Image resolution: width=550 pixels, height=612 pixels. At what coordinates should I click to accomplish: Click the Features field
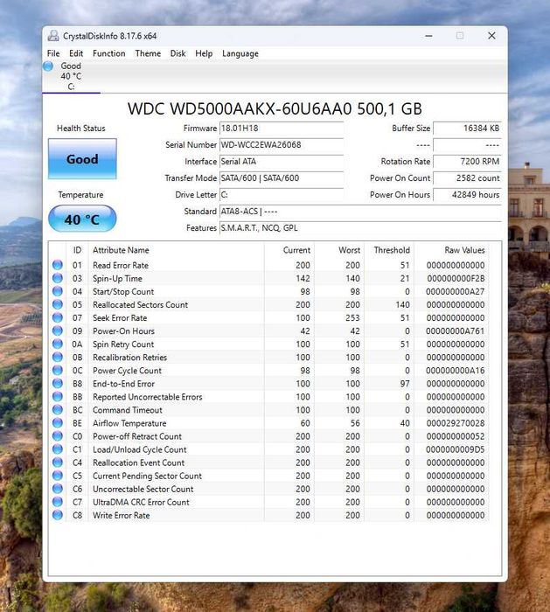coord(360,228)
